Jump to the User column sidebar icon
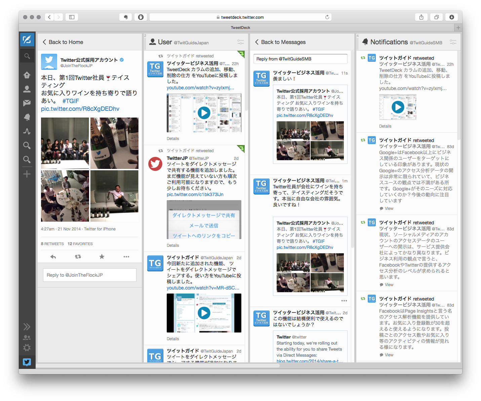This screenshot has width=481, height=401. 27,89
